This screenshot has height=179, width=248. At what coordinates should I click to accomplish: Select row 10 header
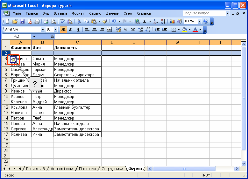(6, 96)
